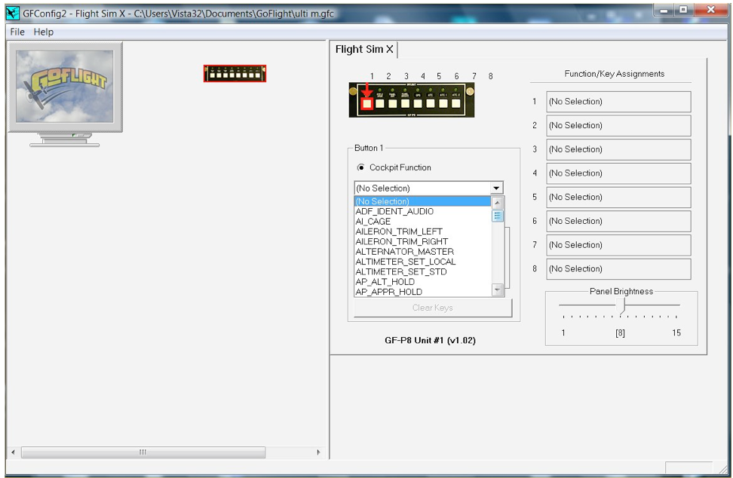Click assignment field for button 4

pyautogui.click(x=618, y=173)
